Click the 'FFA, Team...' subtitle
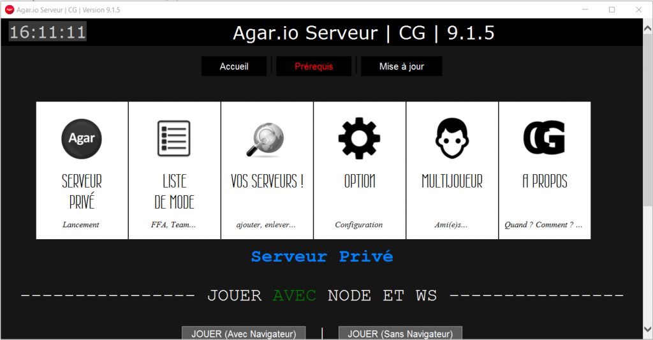 coord(173,225)
